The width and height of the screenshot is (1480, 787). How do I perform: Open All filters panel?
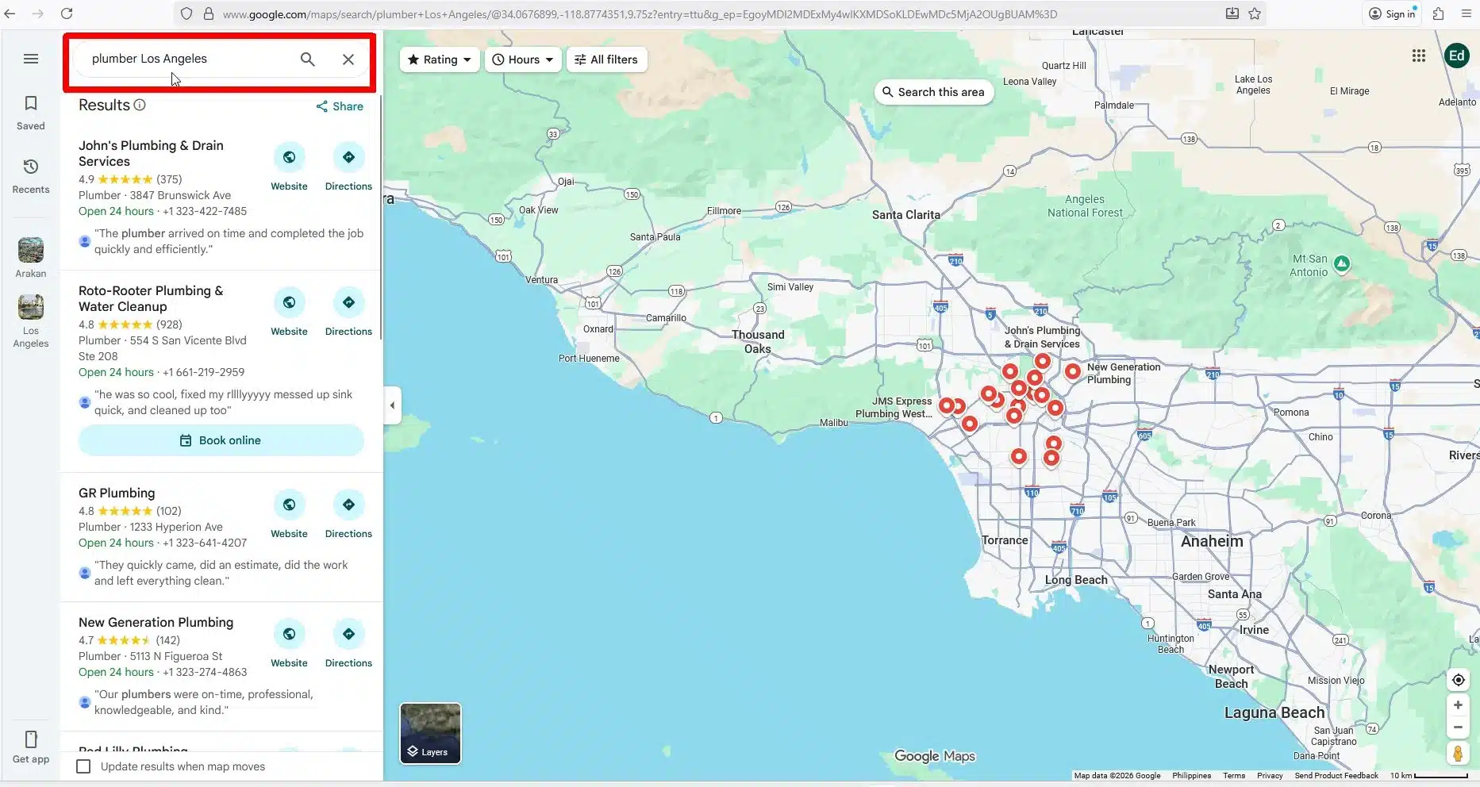point(606,60)
